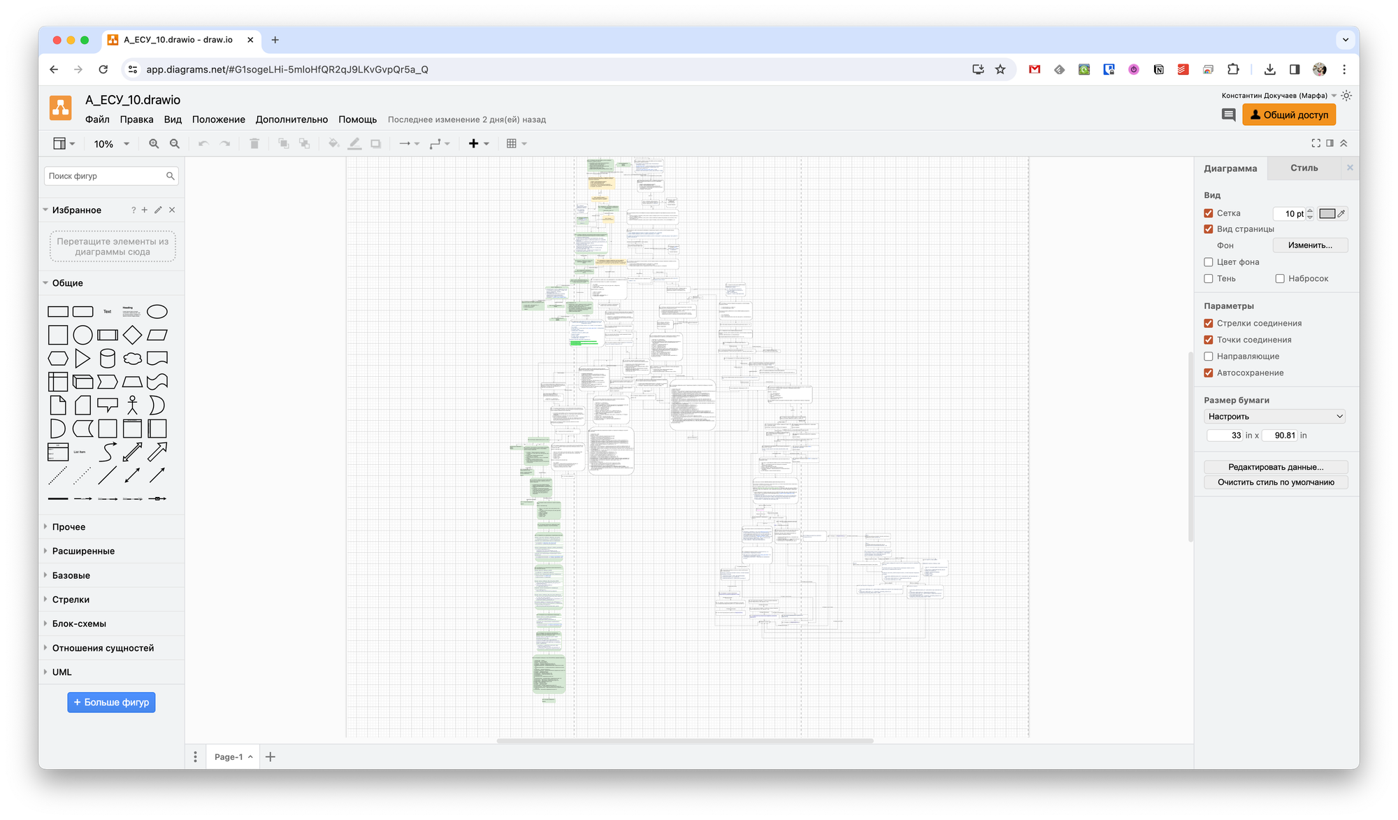1398x820 pixels.
Task: Open the comments speech bubble icon
Action: tap(1228, 115)
